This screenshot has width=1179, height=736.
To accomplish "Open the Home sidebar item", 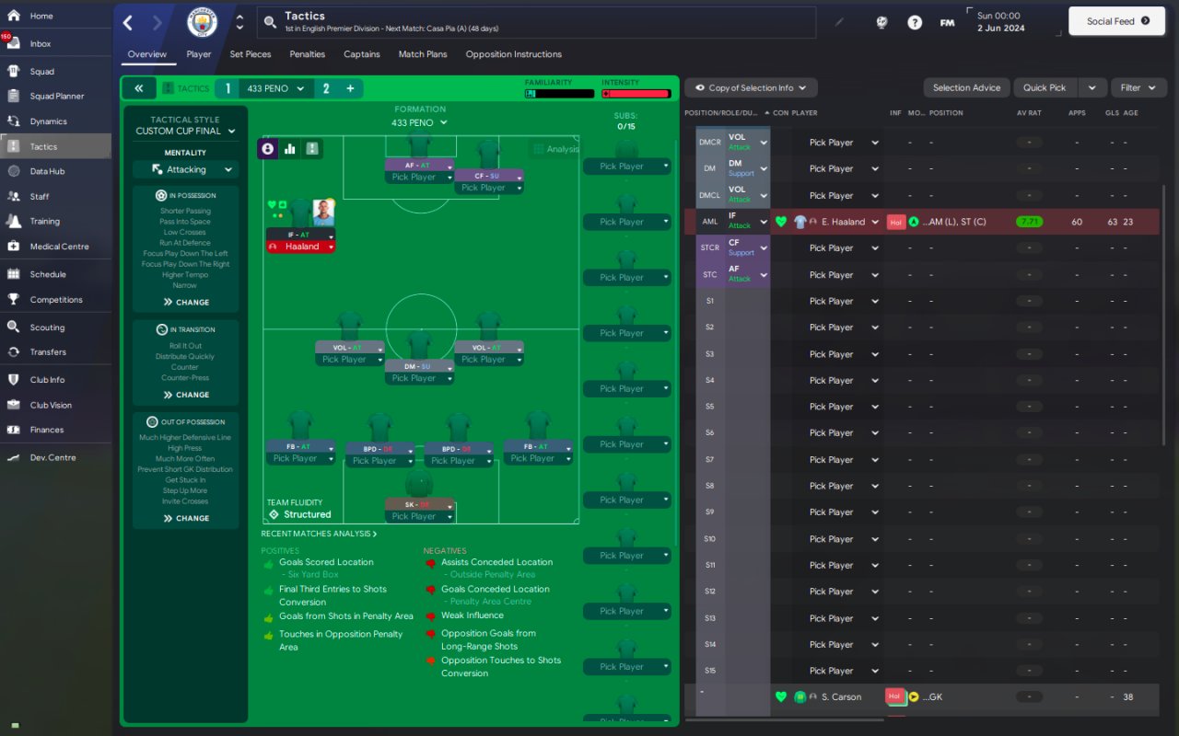I will 55,16.
